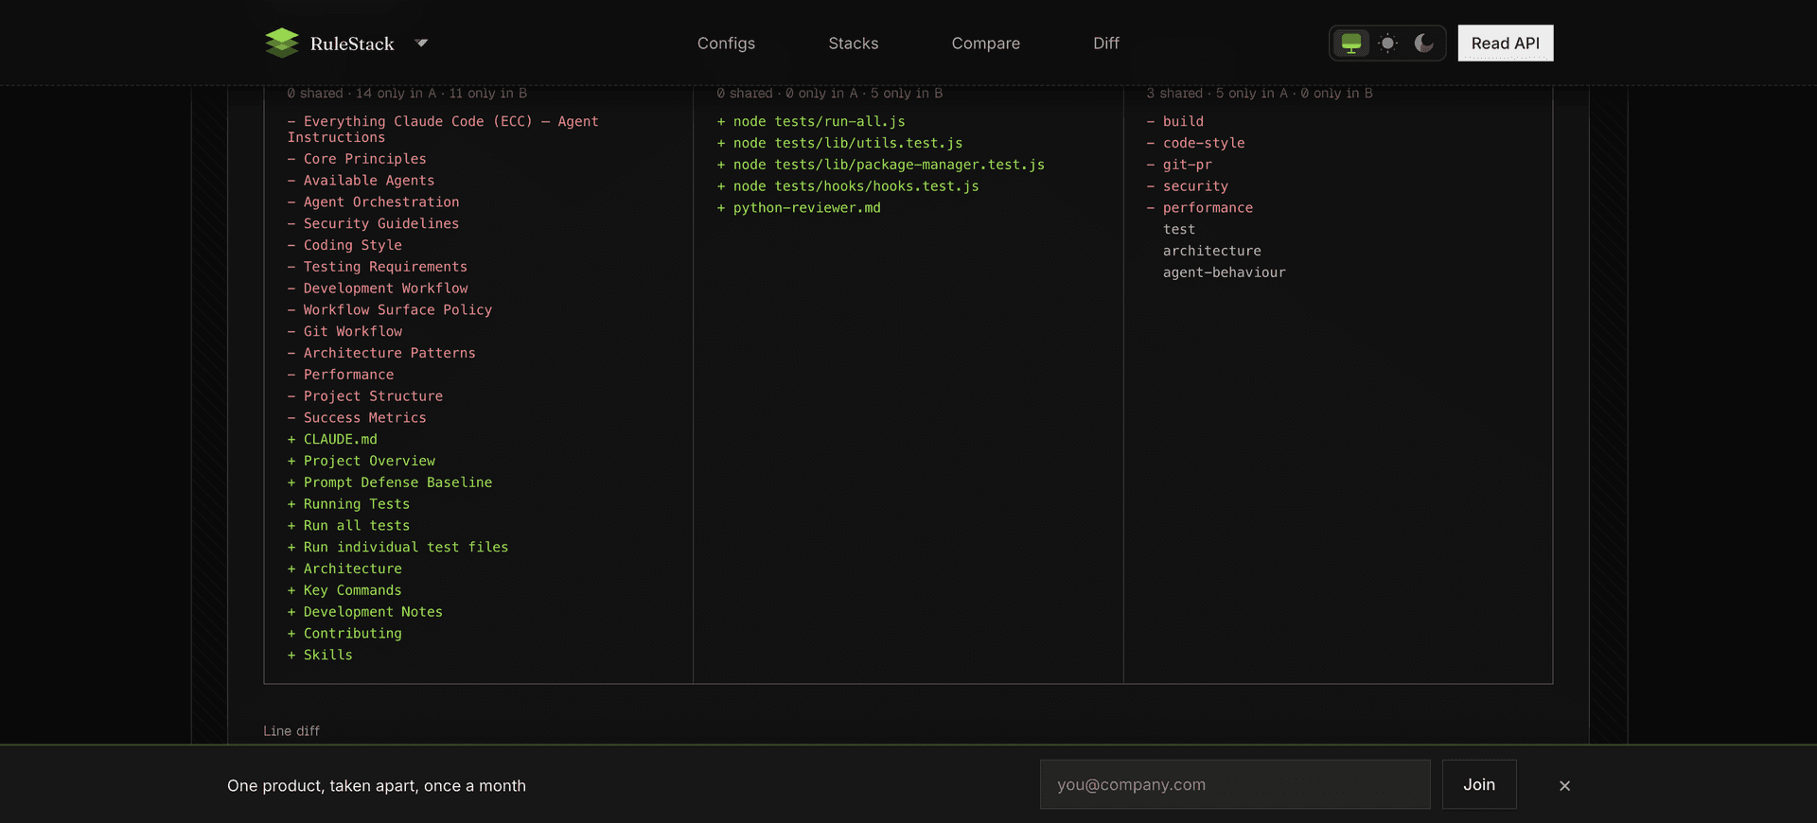Click the RuleStack stacked-layers logo icon
The height and width of the screenshot is (823, 1817).
[282, 43]
